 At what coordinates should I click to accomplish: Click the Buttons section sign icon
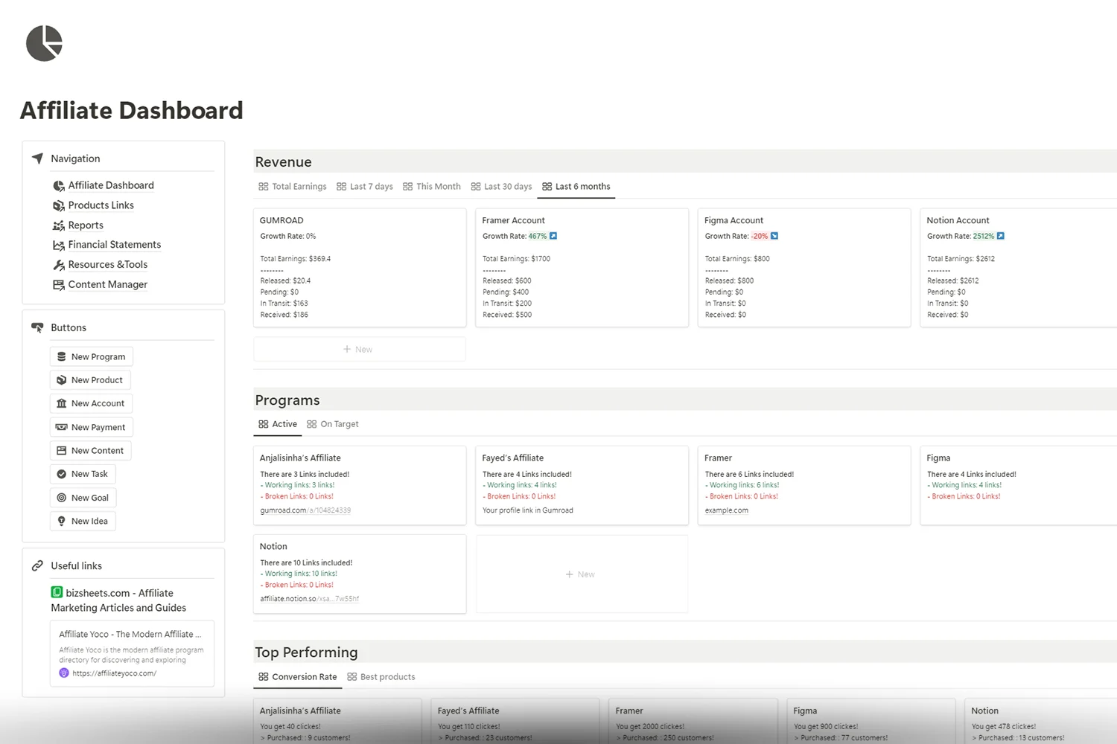[x=37, y=327]
